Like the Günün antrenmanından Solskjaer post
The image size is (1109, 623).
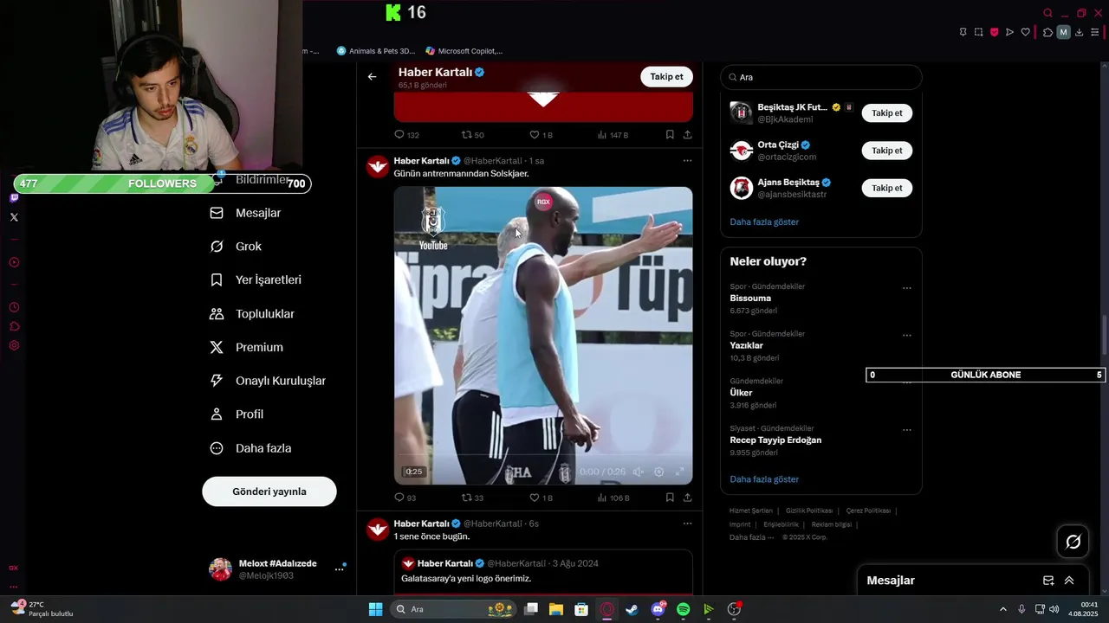point(541,498)
